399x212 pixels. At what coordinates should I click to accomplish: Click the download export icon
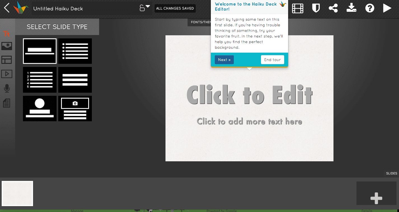[351, 8]
